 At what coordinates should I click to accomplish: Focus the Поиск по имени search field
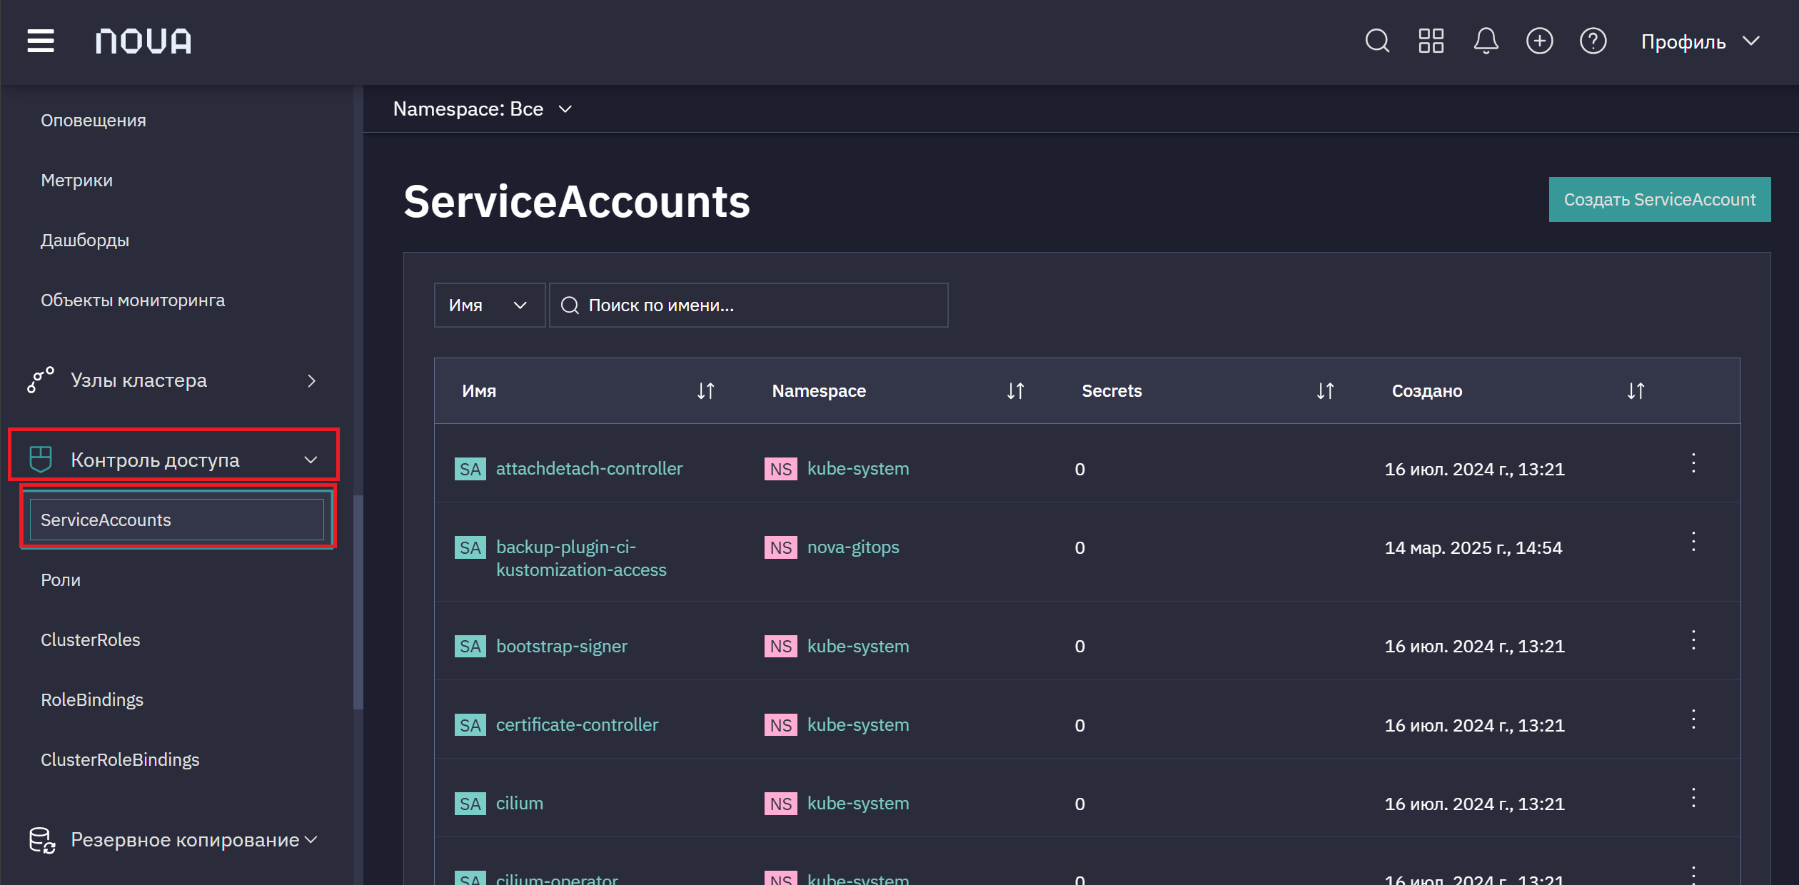coord(749,305)
